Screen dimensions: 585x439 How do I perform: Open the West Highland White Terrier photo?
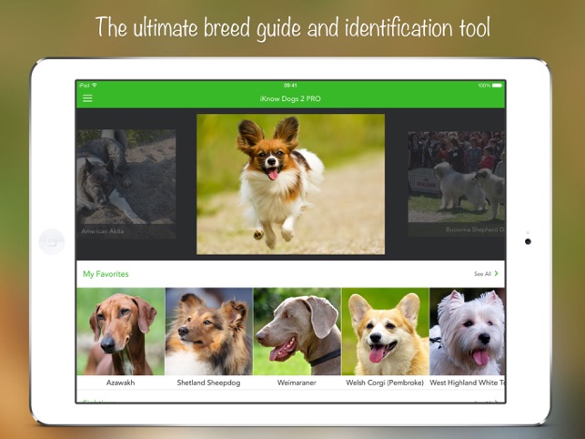(x=467, y=332)
